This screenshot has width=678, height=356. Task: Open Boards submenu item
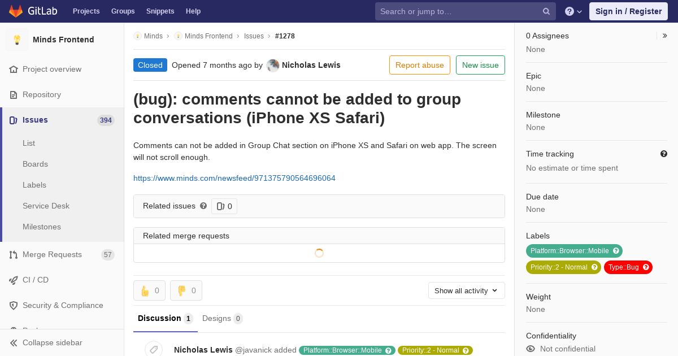(x=35, y=164)
